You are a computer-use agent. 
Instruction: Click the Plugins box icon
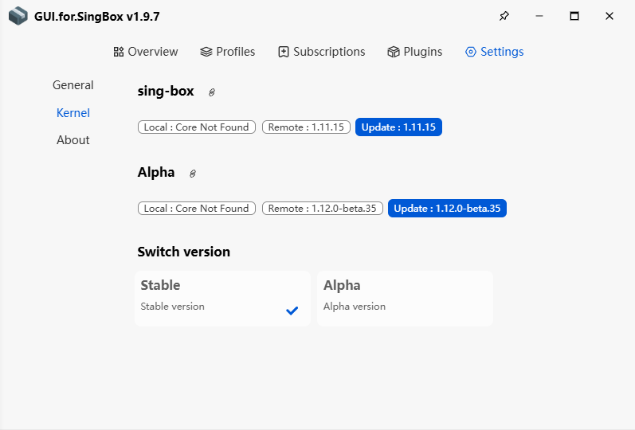394,52
